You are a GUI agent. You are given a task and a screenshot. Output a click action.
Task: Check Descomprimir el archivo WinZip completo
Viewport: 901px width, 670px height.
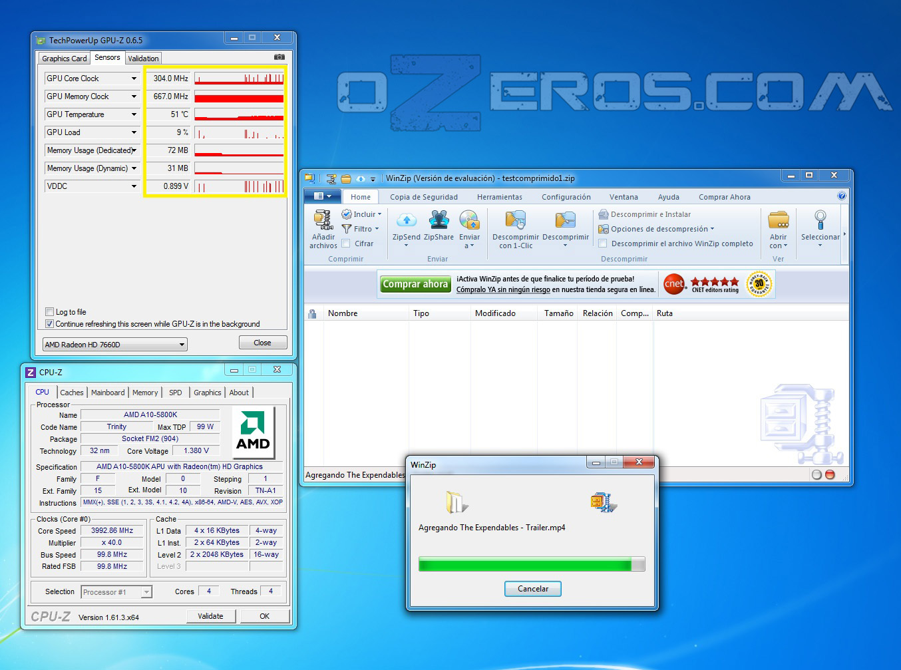tap(603, 244)
